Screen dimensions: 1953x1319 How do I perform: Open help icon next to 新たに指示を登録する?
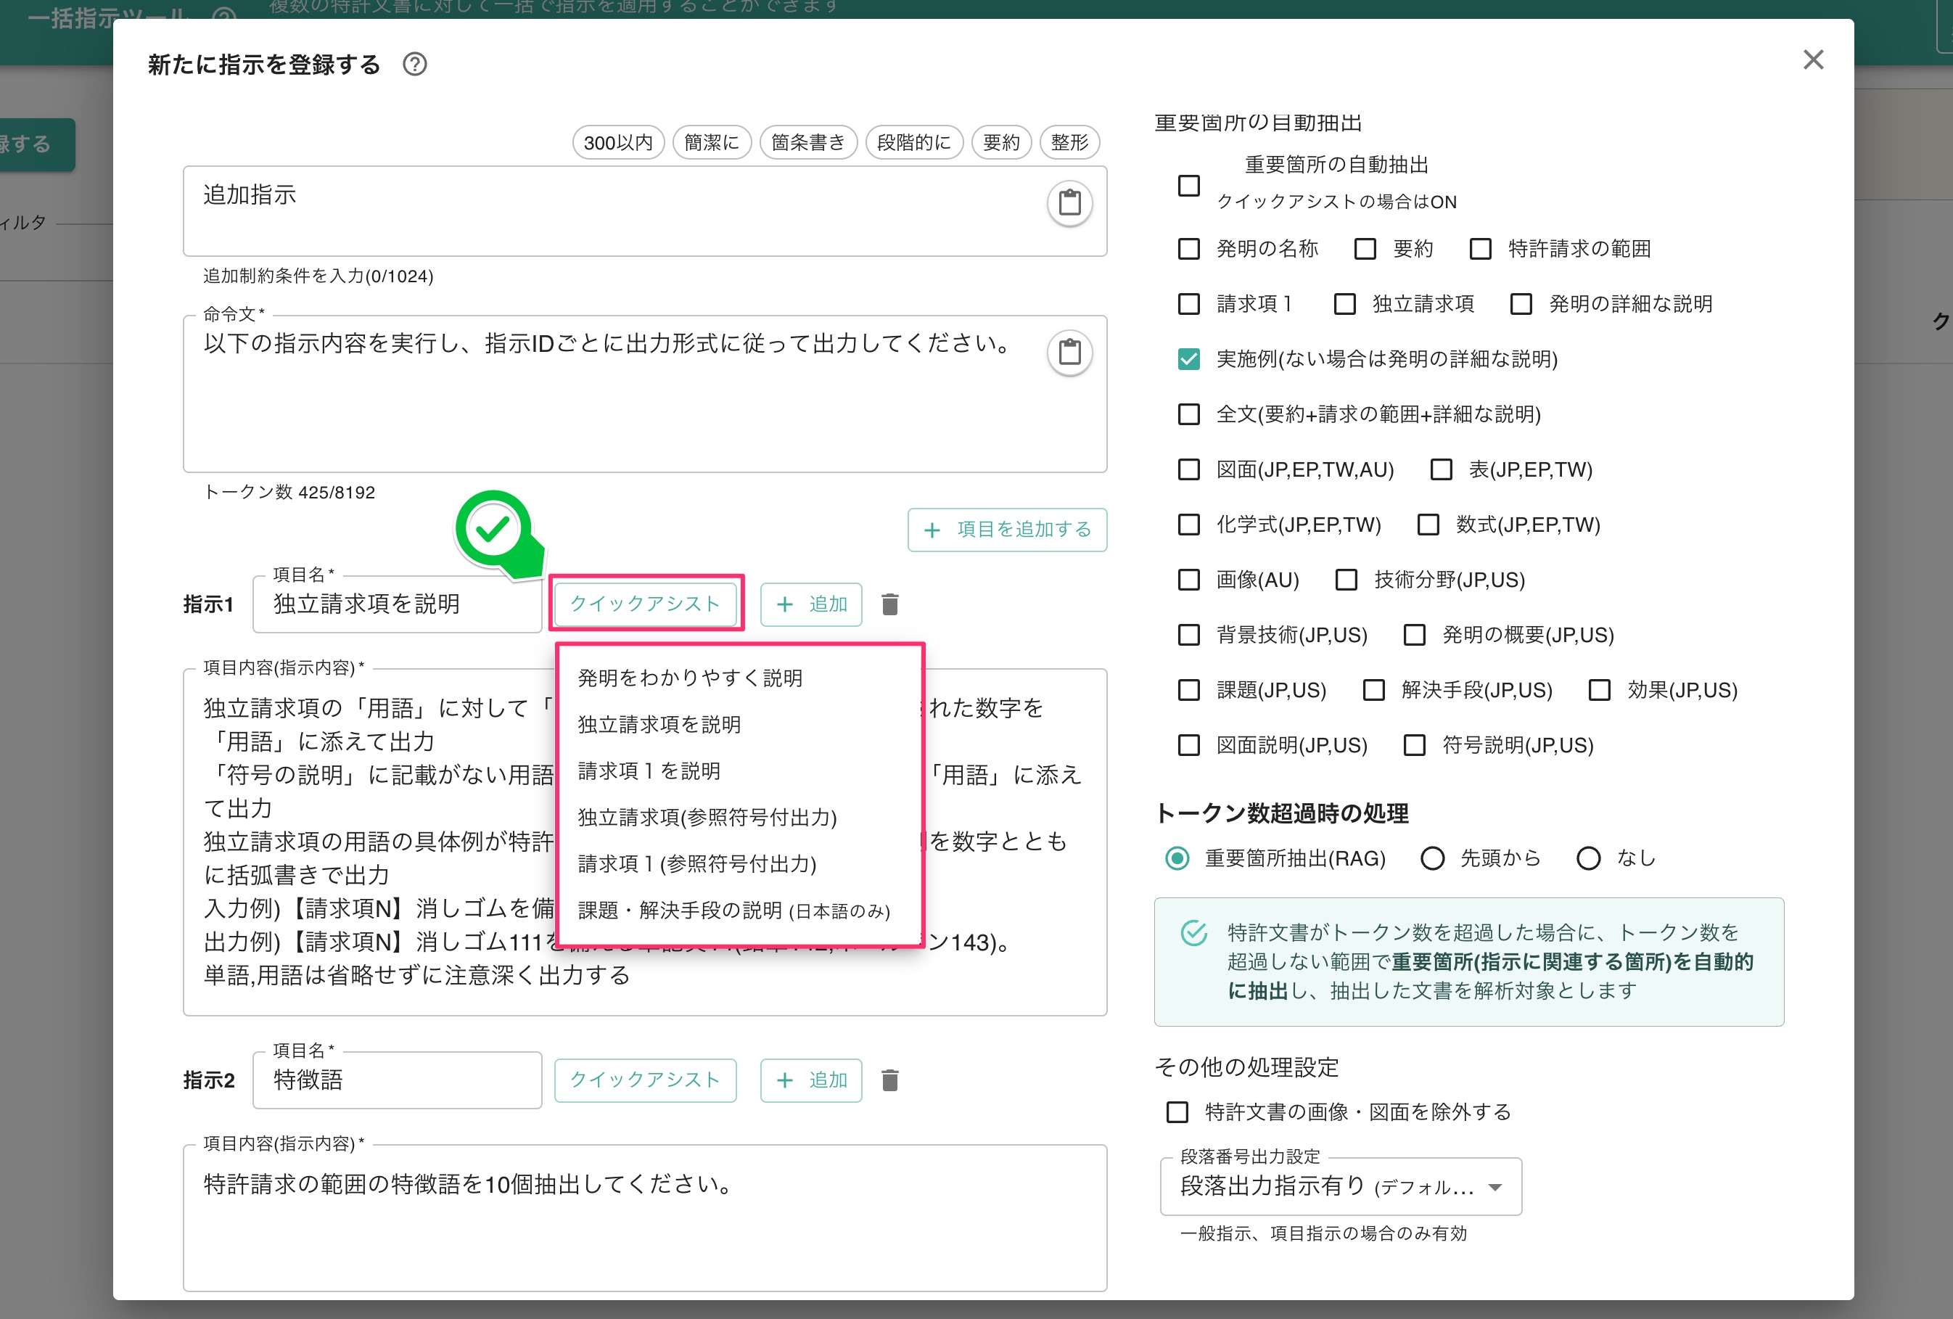click(x=414, y=65)
